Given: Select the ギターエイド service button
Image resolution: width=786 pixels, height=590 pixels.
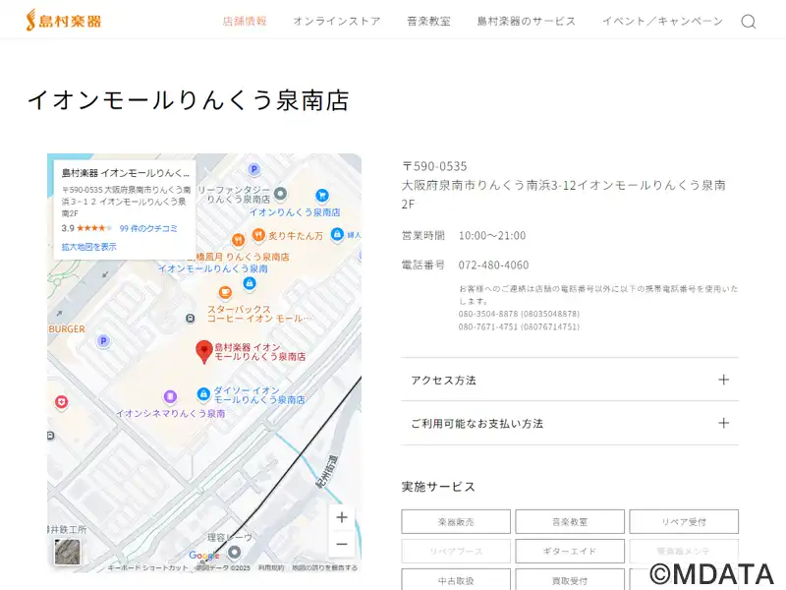Looking at the screenshot, I should click(x=570, y=552).
